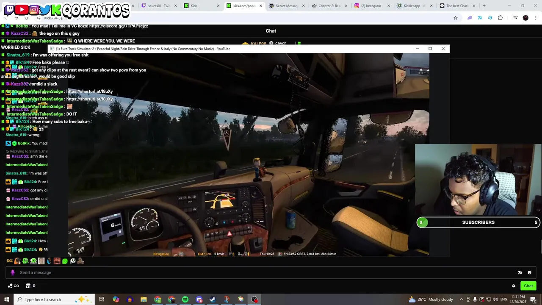Open the Extensions puzzle menu
This screenshot has height=305, width=542.
pyautogui.click(x=501, y=18)
